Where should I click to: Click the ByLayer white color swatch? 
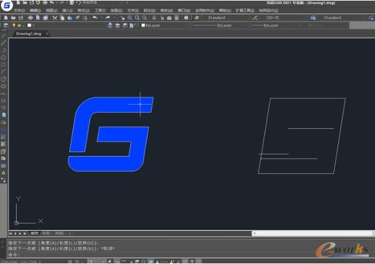[143, 26]
